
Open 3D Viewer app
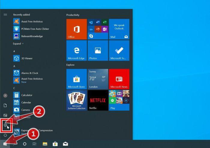[x=23, y=58]
